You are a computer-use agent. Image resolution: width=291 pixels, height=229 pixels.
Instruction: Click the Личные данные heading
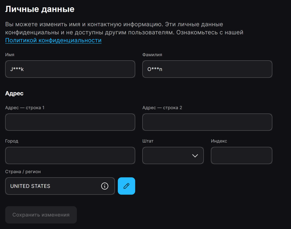(40, 9)
